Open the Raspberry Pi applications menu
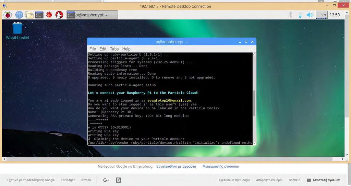The width and height of the screenshot is (351, 186). pos(8,15)
